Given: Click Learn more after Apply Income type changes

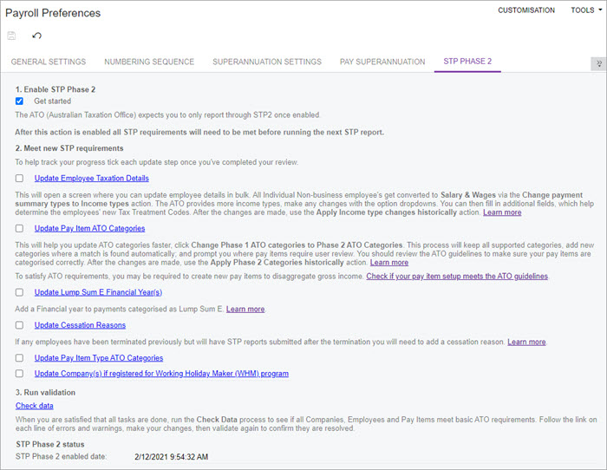Looking at the screenshot, I should pos(502,212).
